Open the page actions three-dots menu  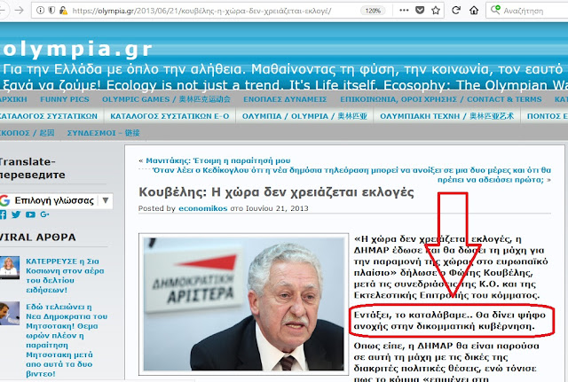(x=404, y=10)
